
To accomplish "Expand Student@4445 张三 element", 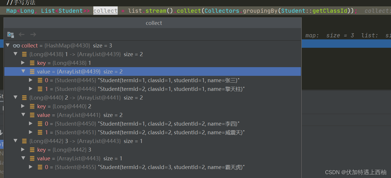I will 31,80.
